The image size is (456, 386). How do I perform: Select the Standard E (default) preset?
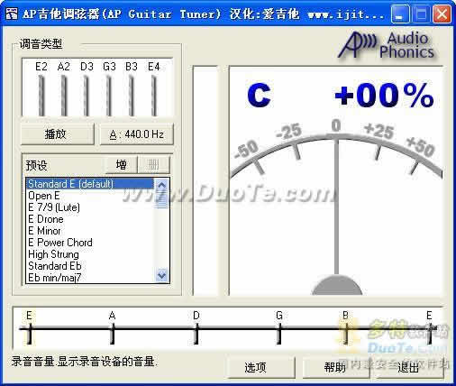pos(90,184)
